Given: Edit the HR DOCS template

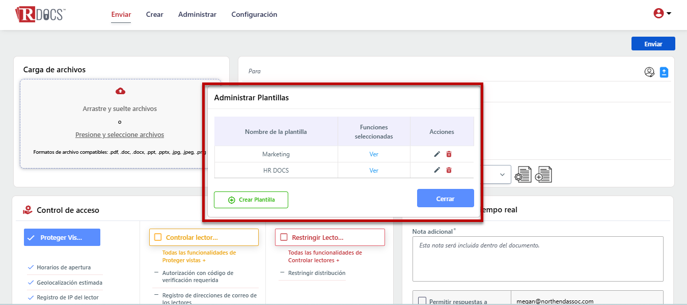Looking at the screenshot, I should [x=436, y=170].
